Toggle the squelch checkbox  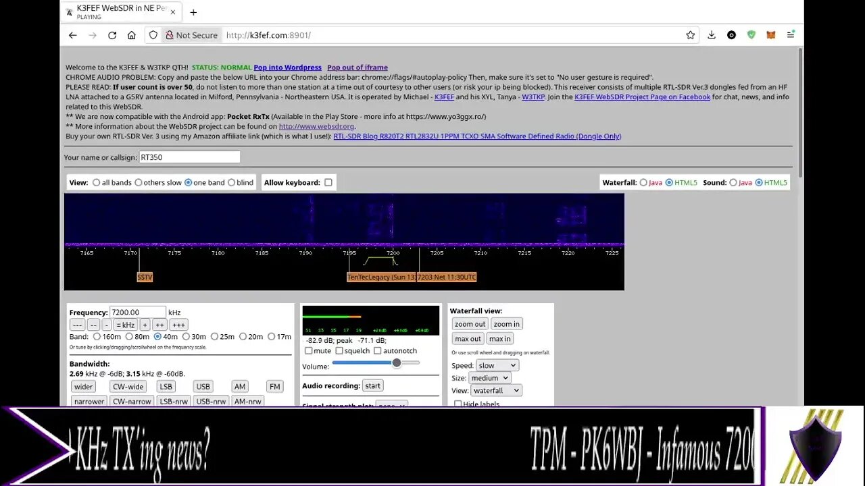click(339, 351)
